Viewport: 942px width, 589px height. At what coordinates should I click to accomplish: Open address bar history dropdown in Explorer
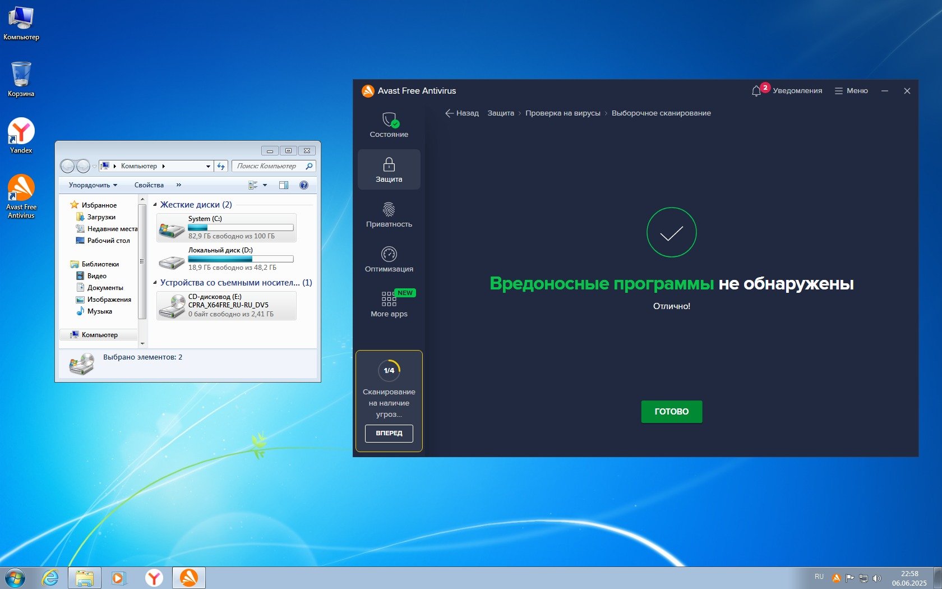point(208,167)
